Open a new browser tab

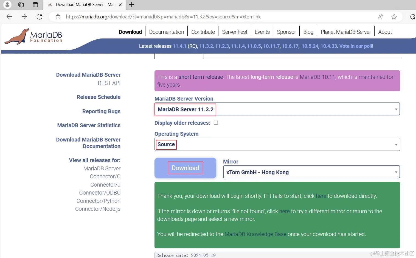pos(132,5)
